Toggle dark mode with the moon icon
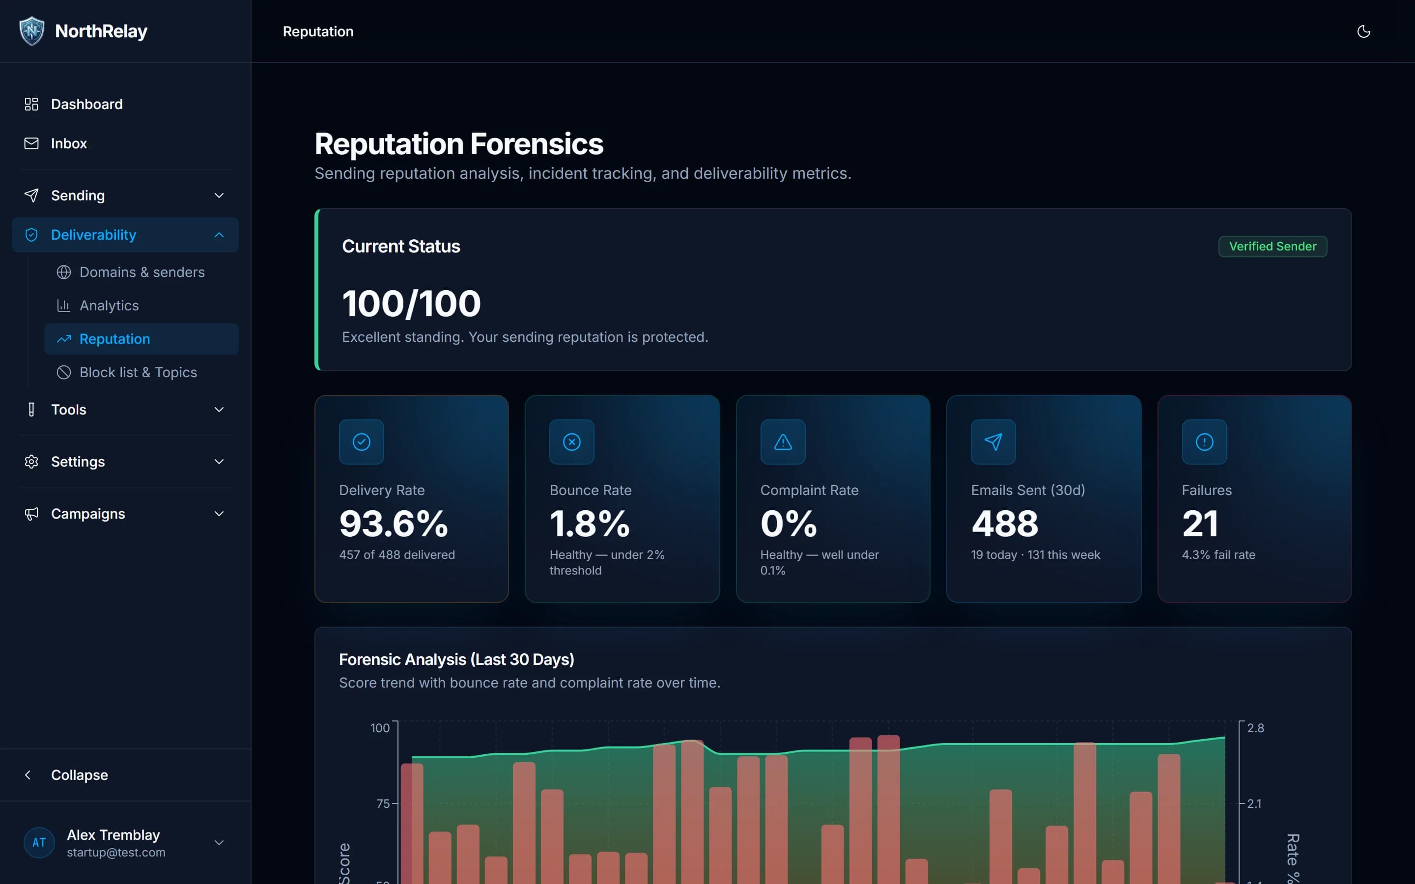Viewport: 1415px width, 884px height. (1363, 31)
